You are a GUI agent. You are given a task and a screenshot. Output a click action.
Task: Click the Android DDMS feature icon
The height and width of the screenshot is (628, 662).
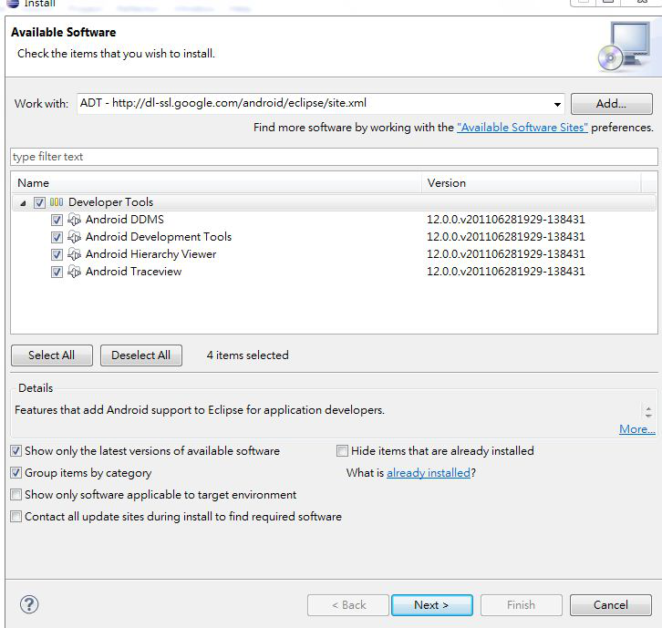point(74,220)
